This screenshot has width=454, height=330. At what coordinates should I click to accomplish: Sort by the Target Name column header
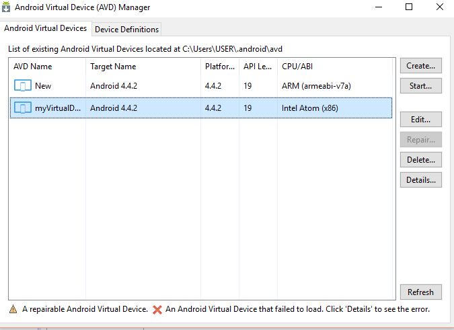(143, 67)
